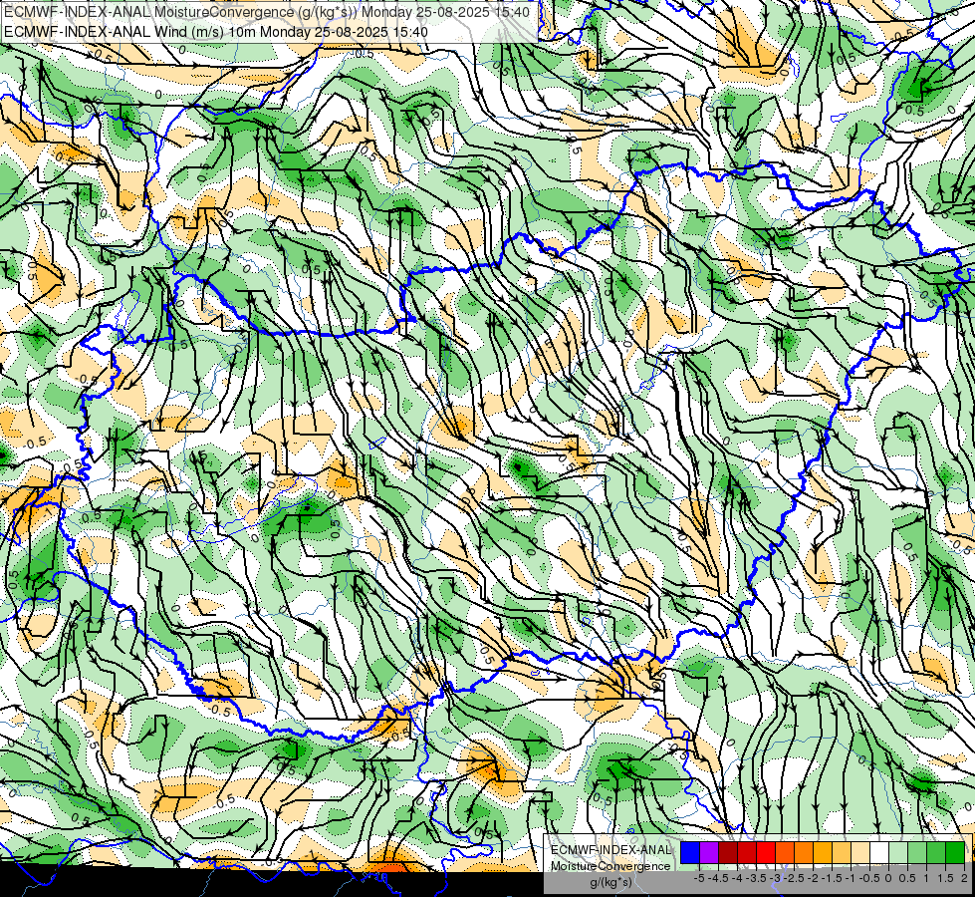Click the purple legend swatch
Screen dimensions: 975x897
[709, 853]
